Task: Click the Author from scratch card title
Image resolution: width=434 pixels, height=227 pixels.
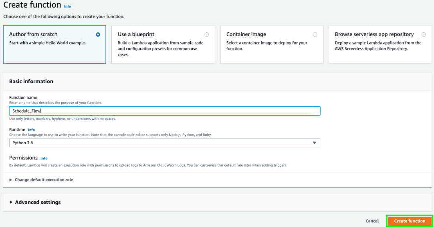Action: (x=33, y=34)
